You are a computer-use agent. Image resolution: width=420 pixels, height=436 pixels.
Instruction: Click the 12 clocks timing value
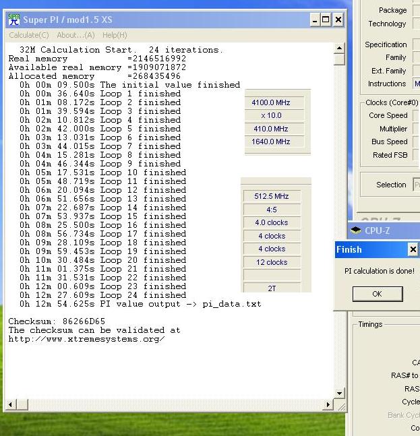point(272,262)
